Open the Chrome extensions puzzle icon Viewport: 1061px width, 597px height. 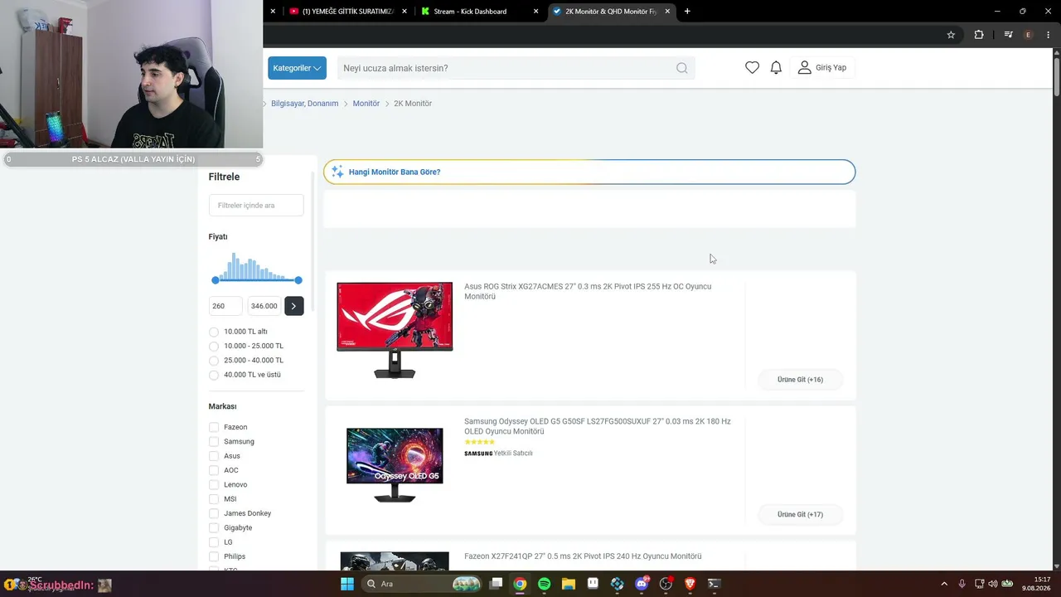[979, 35]
